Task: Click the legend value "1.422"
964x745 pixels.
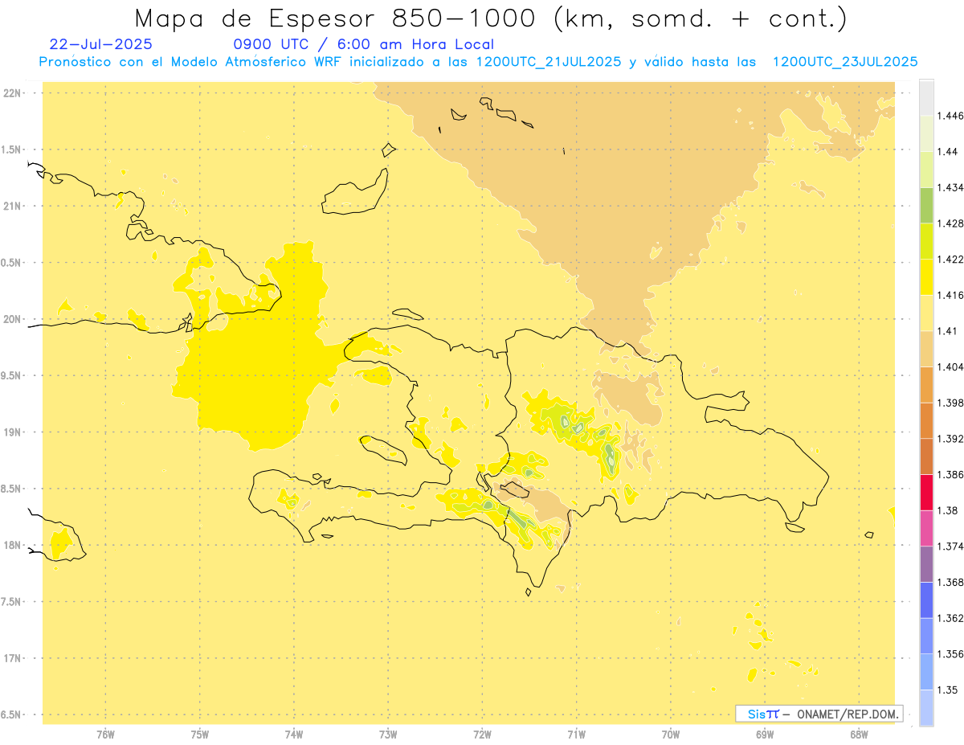Action: (x=950, y=260)
